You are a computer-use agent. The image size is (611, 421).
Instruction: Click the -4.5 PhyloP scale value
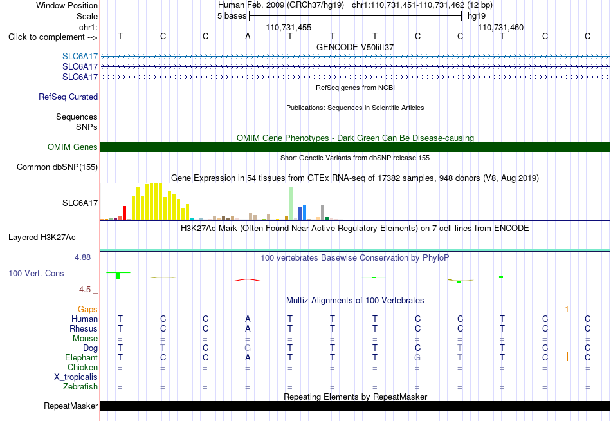(x=84, y=290)
